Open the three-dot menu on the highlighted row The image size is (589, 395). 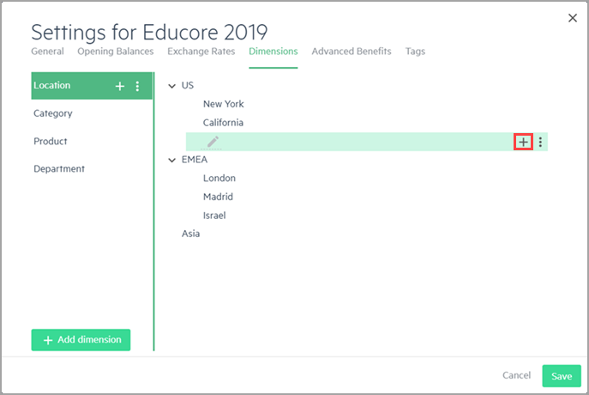point(540,142)
